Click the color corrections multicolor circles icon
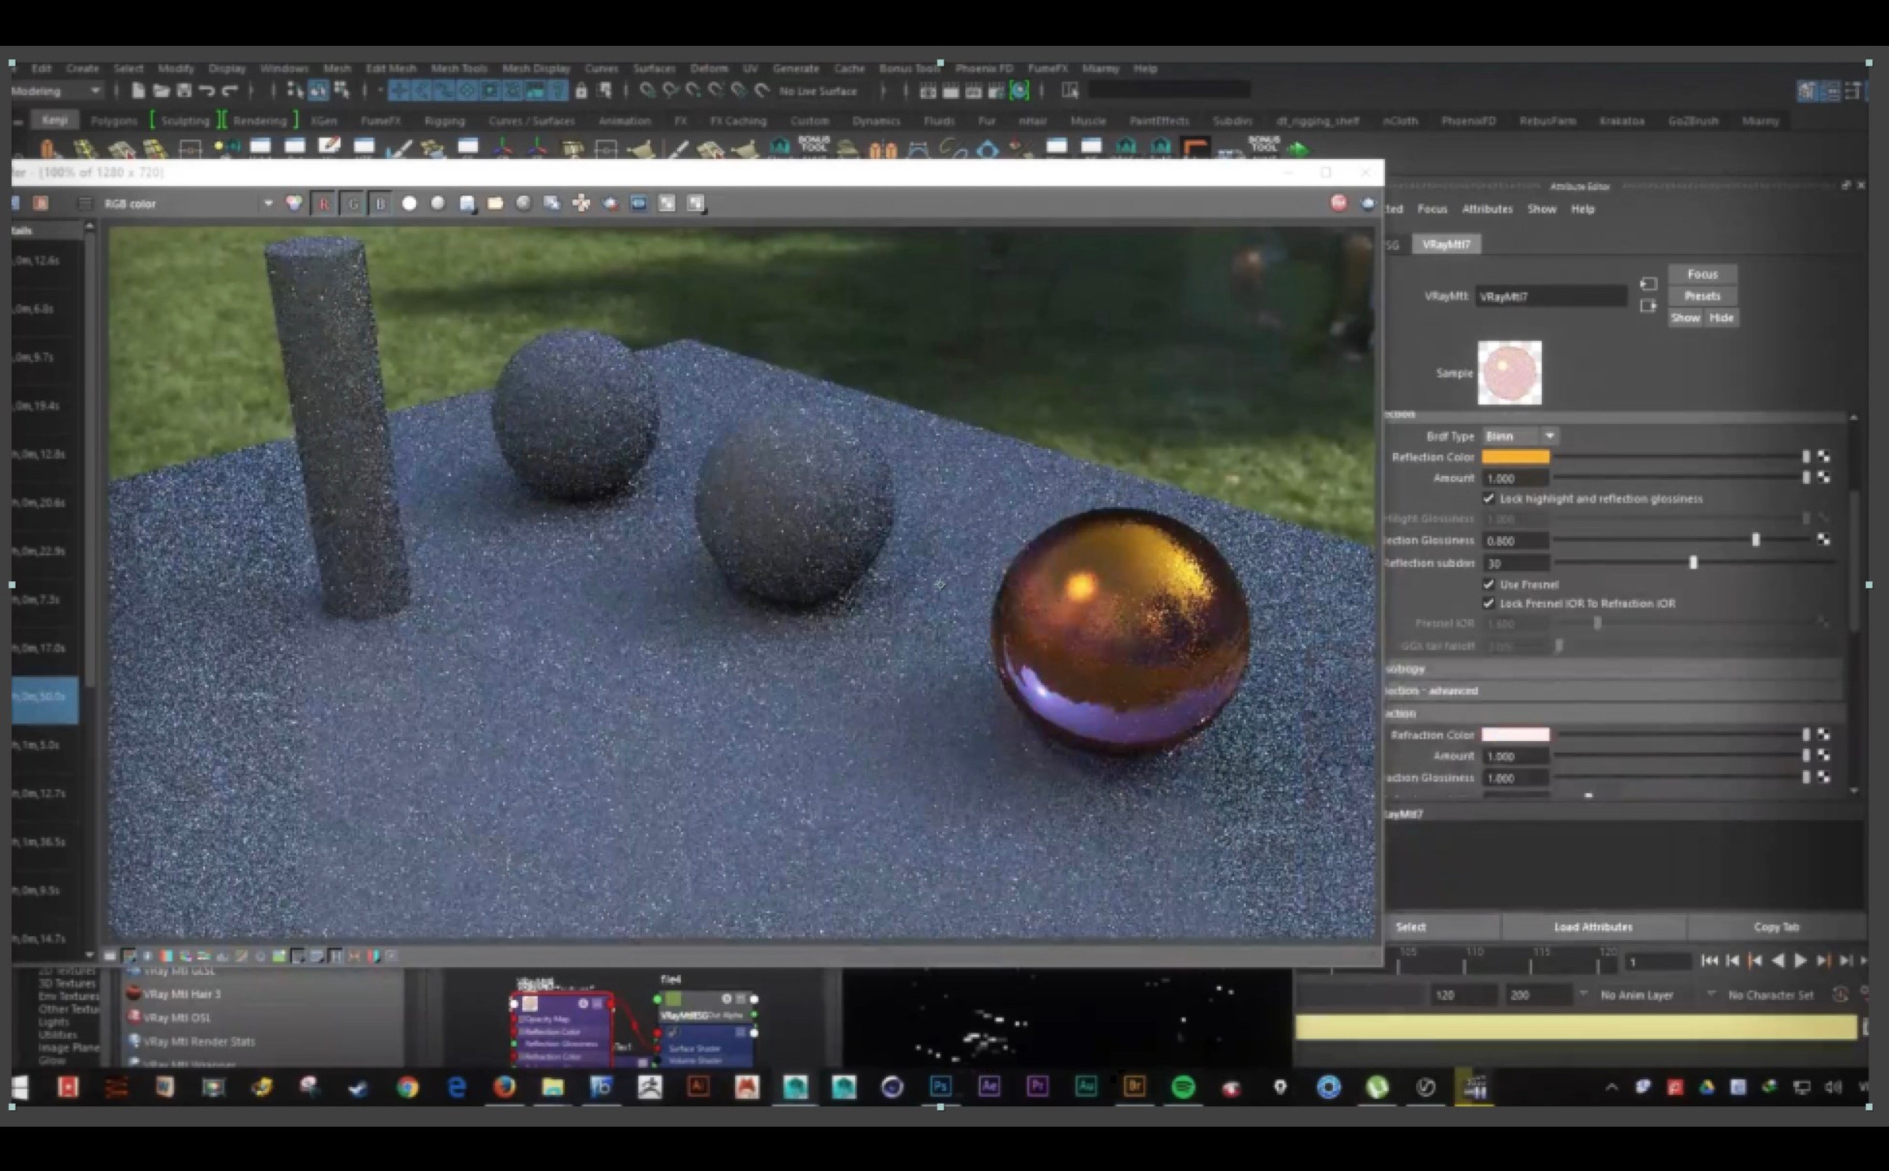 tap(293, 203)
